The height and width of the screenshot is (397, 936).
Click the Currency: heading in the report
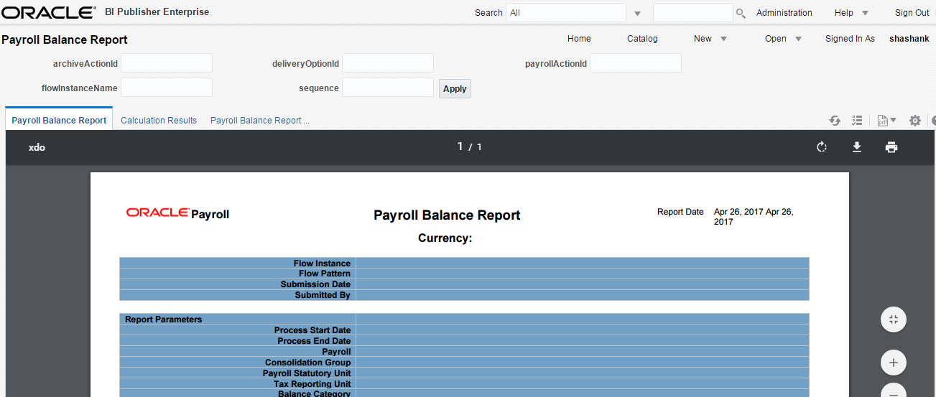coord(445,238)
